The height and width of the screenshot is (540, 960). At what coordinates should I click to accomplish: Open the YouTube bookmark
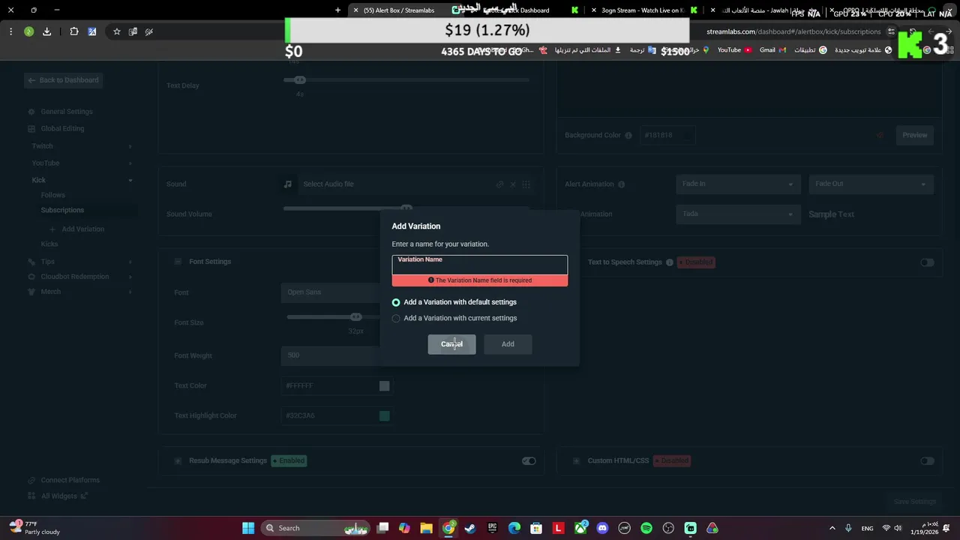pyautogui.click(x=734, y=50)
